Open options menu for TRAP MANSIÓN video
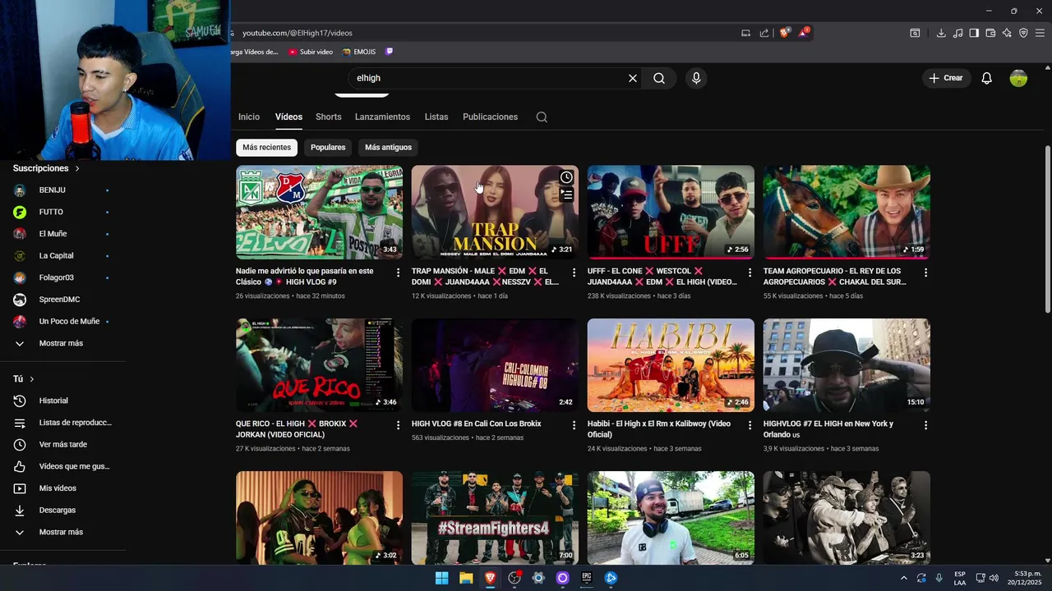The height and width of the screenshot is (591, 1052). [x=574, y=272]
